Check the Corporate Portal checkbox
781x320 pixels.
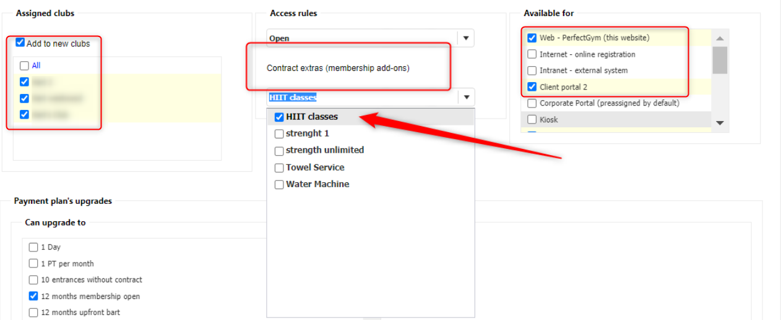pos(532,103)
